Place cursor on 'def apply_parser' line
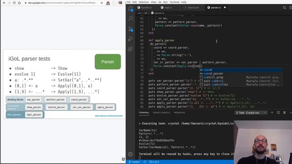The width and height of the screenshot is (292, 164). click(162, 41)
